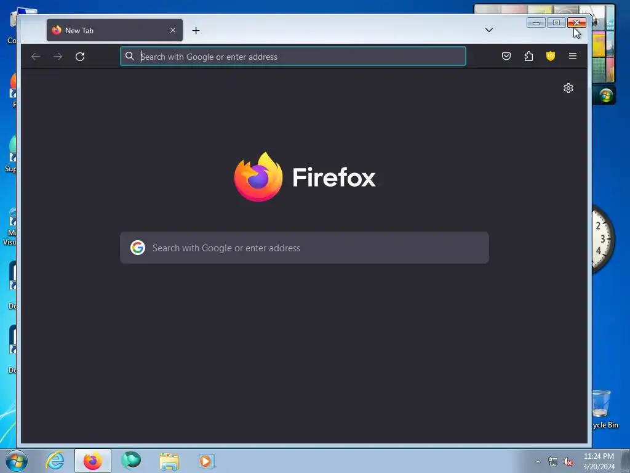Click the center Google search box
Image resolution: width=630 pixels, height=473 pixels.
tap(304, 248)
